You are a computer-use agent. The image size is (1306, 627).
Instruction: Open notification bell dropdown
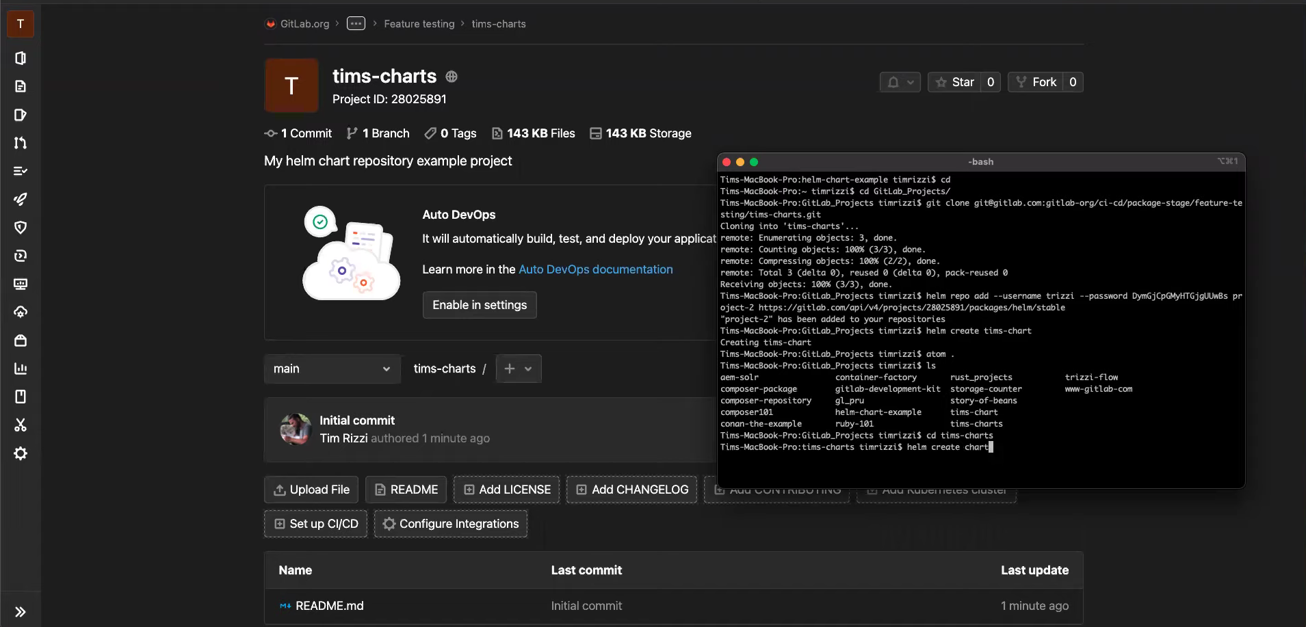(900, 82)
